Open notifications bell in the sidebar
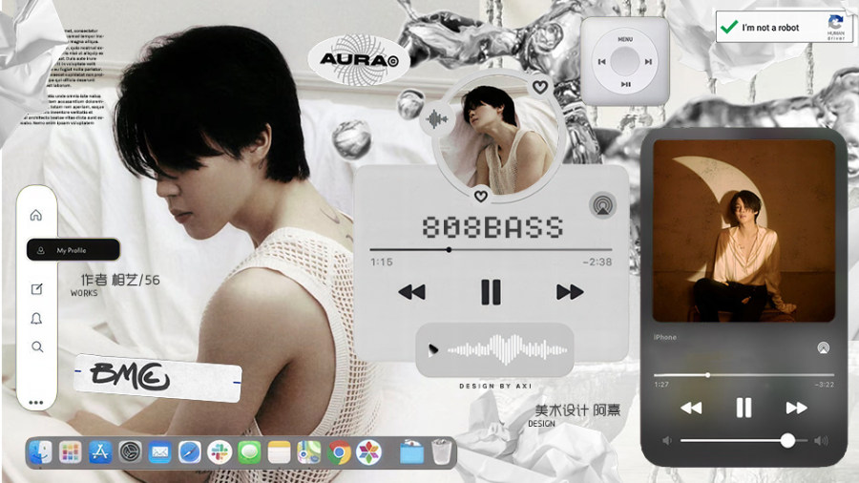Screen dimensions: 859x483 [x=36, y=319]
